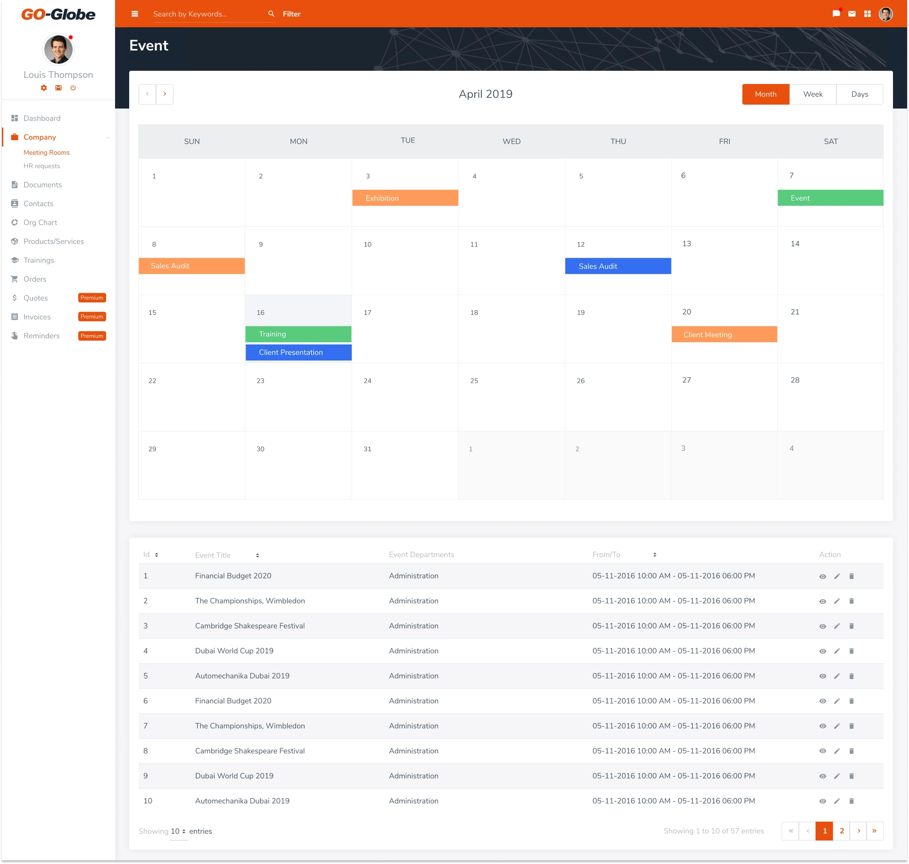Viewport: 909px width, 864px height.
Task: Open the hamburger menu icon
Action: (x=135, y=14)
